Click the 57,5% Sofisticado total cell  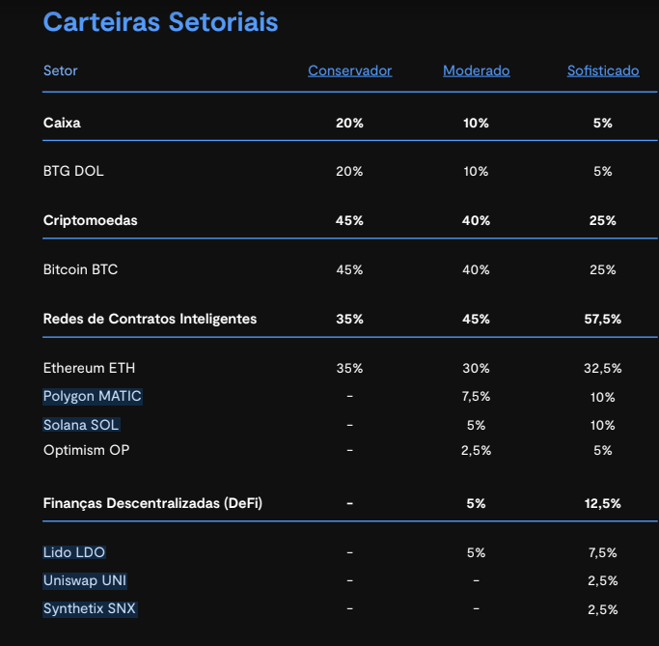tap(602, 319)
